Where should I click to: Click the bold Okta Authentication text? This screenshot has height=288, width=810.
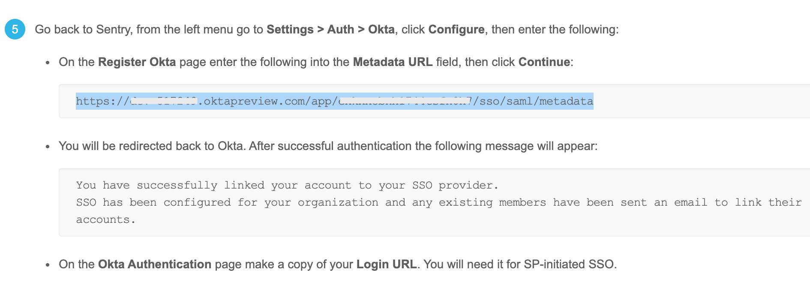point(154,264)
